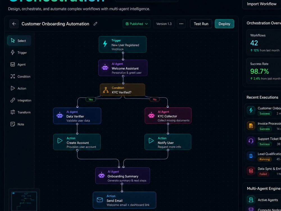
Task: Click the Failed status badge
Action: click(x=263, y=174)
